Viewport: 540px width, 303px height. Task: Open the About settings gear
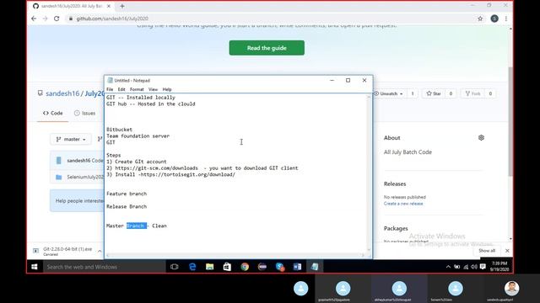coord(481,138)
